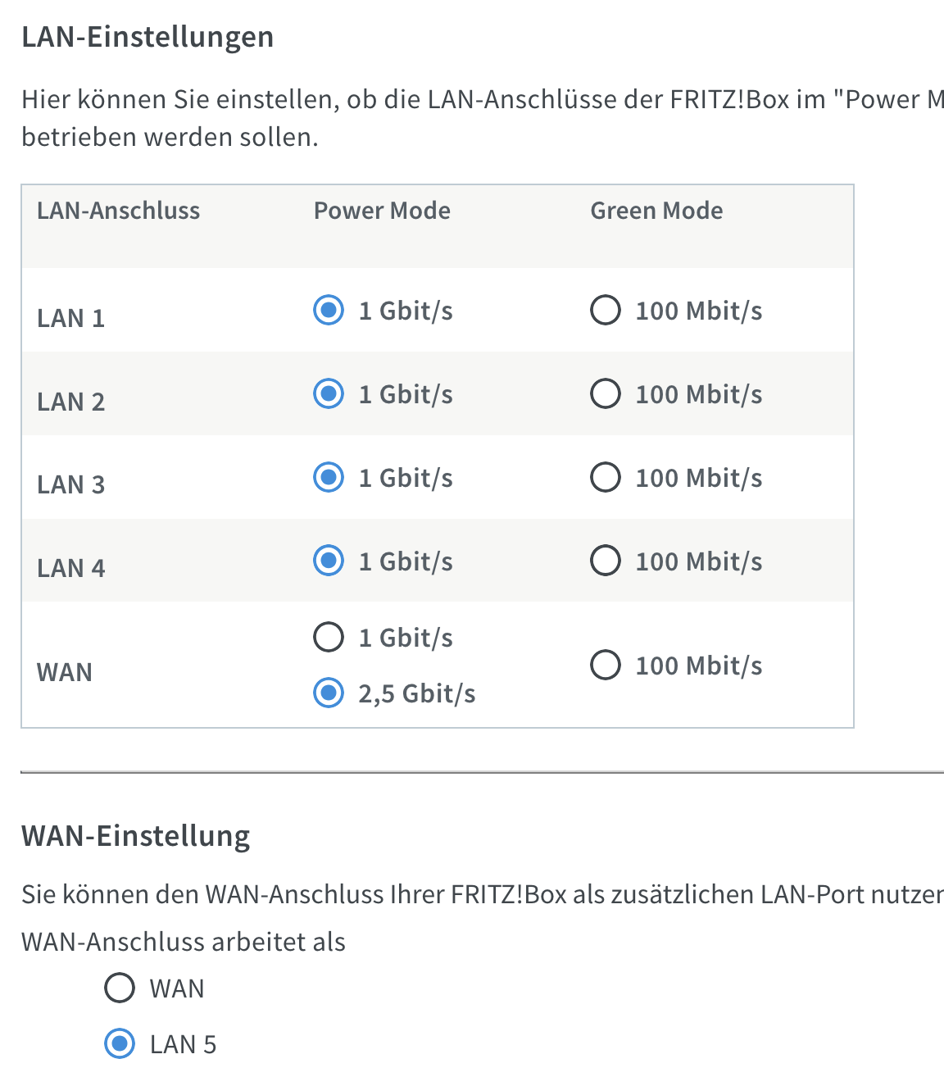Switch LAN 2 to 100 Mbit/s Green Mode
The height and width of the screenshot is (1077, 944).
coord(606,394)
